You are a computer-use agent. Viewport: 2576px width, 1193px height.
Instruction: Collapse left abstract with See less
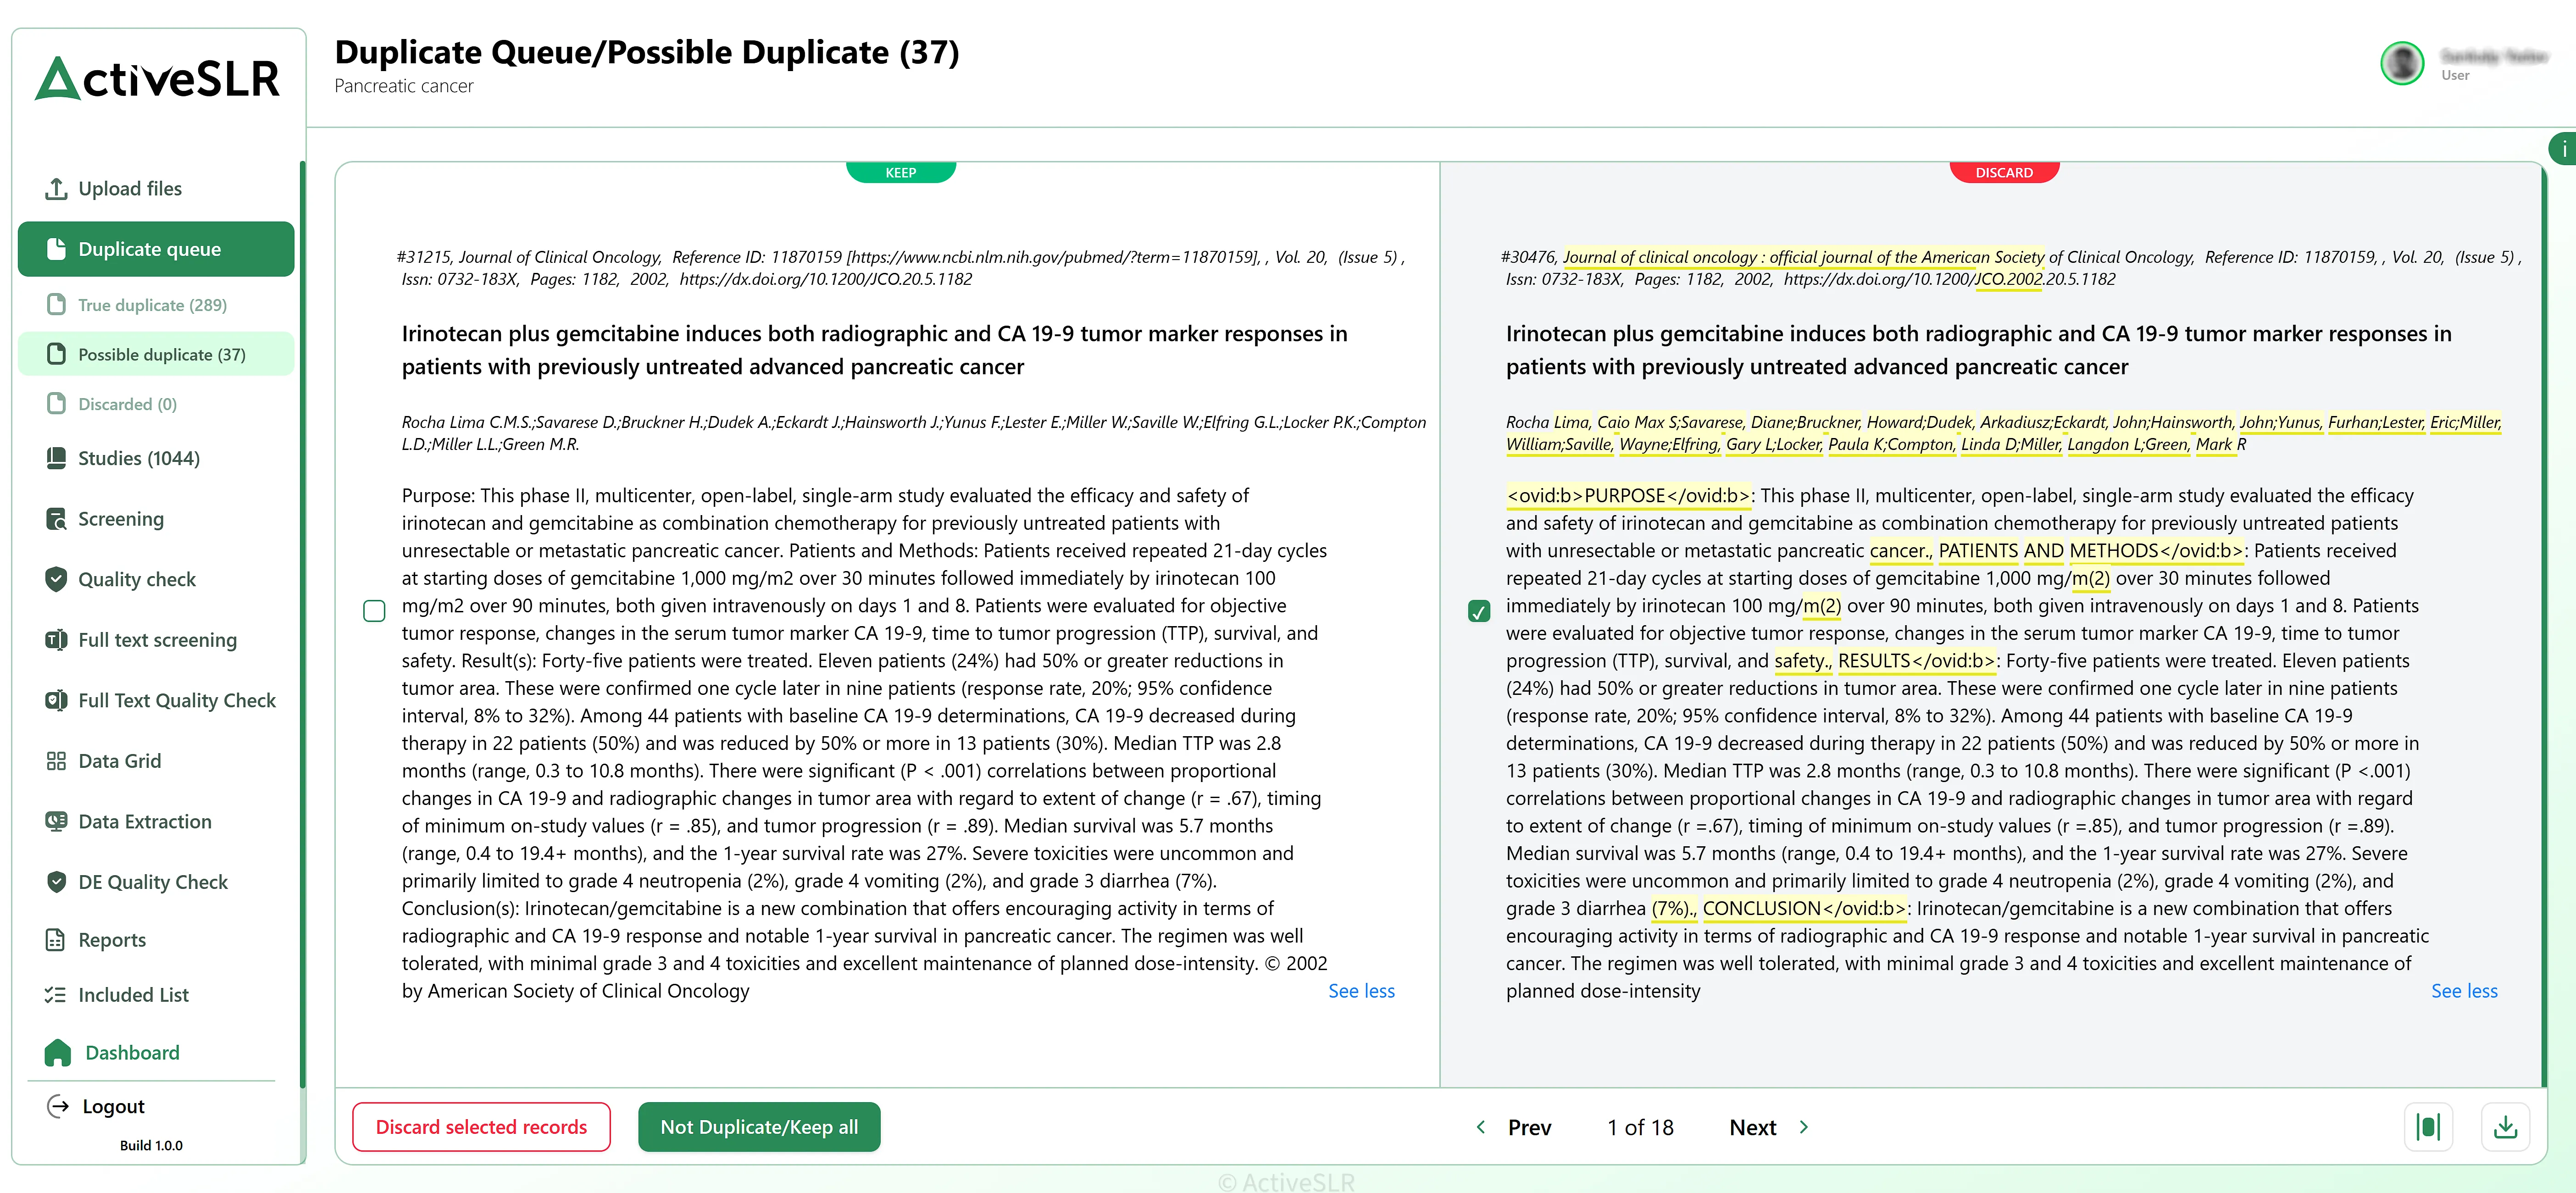point(1360,991)
